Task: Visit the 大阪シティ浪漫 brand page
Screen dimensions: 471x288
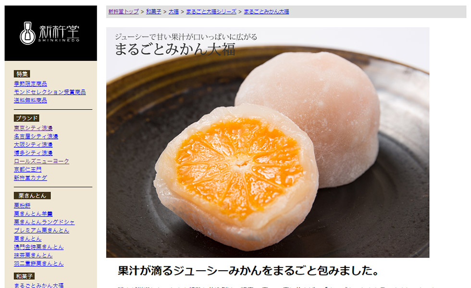Action: tap(33, 145)
